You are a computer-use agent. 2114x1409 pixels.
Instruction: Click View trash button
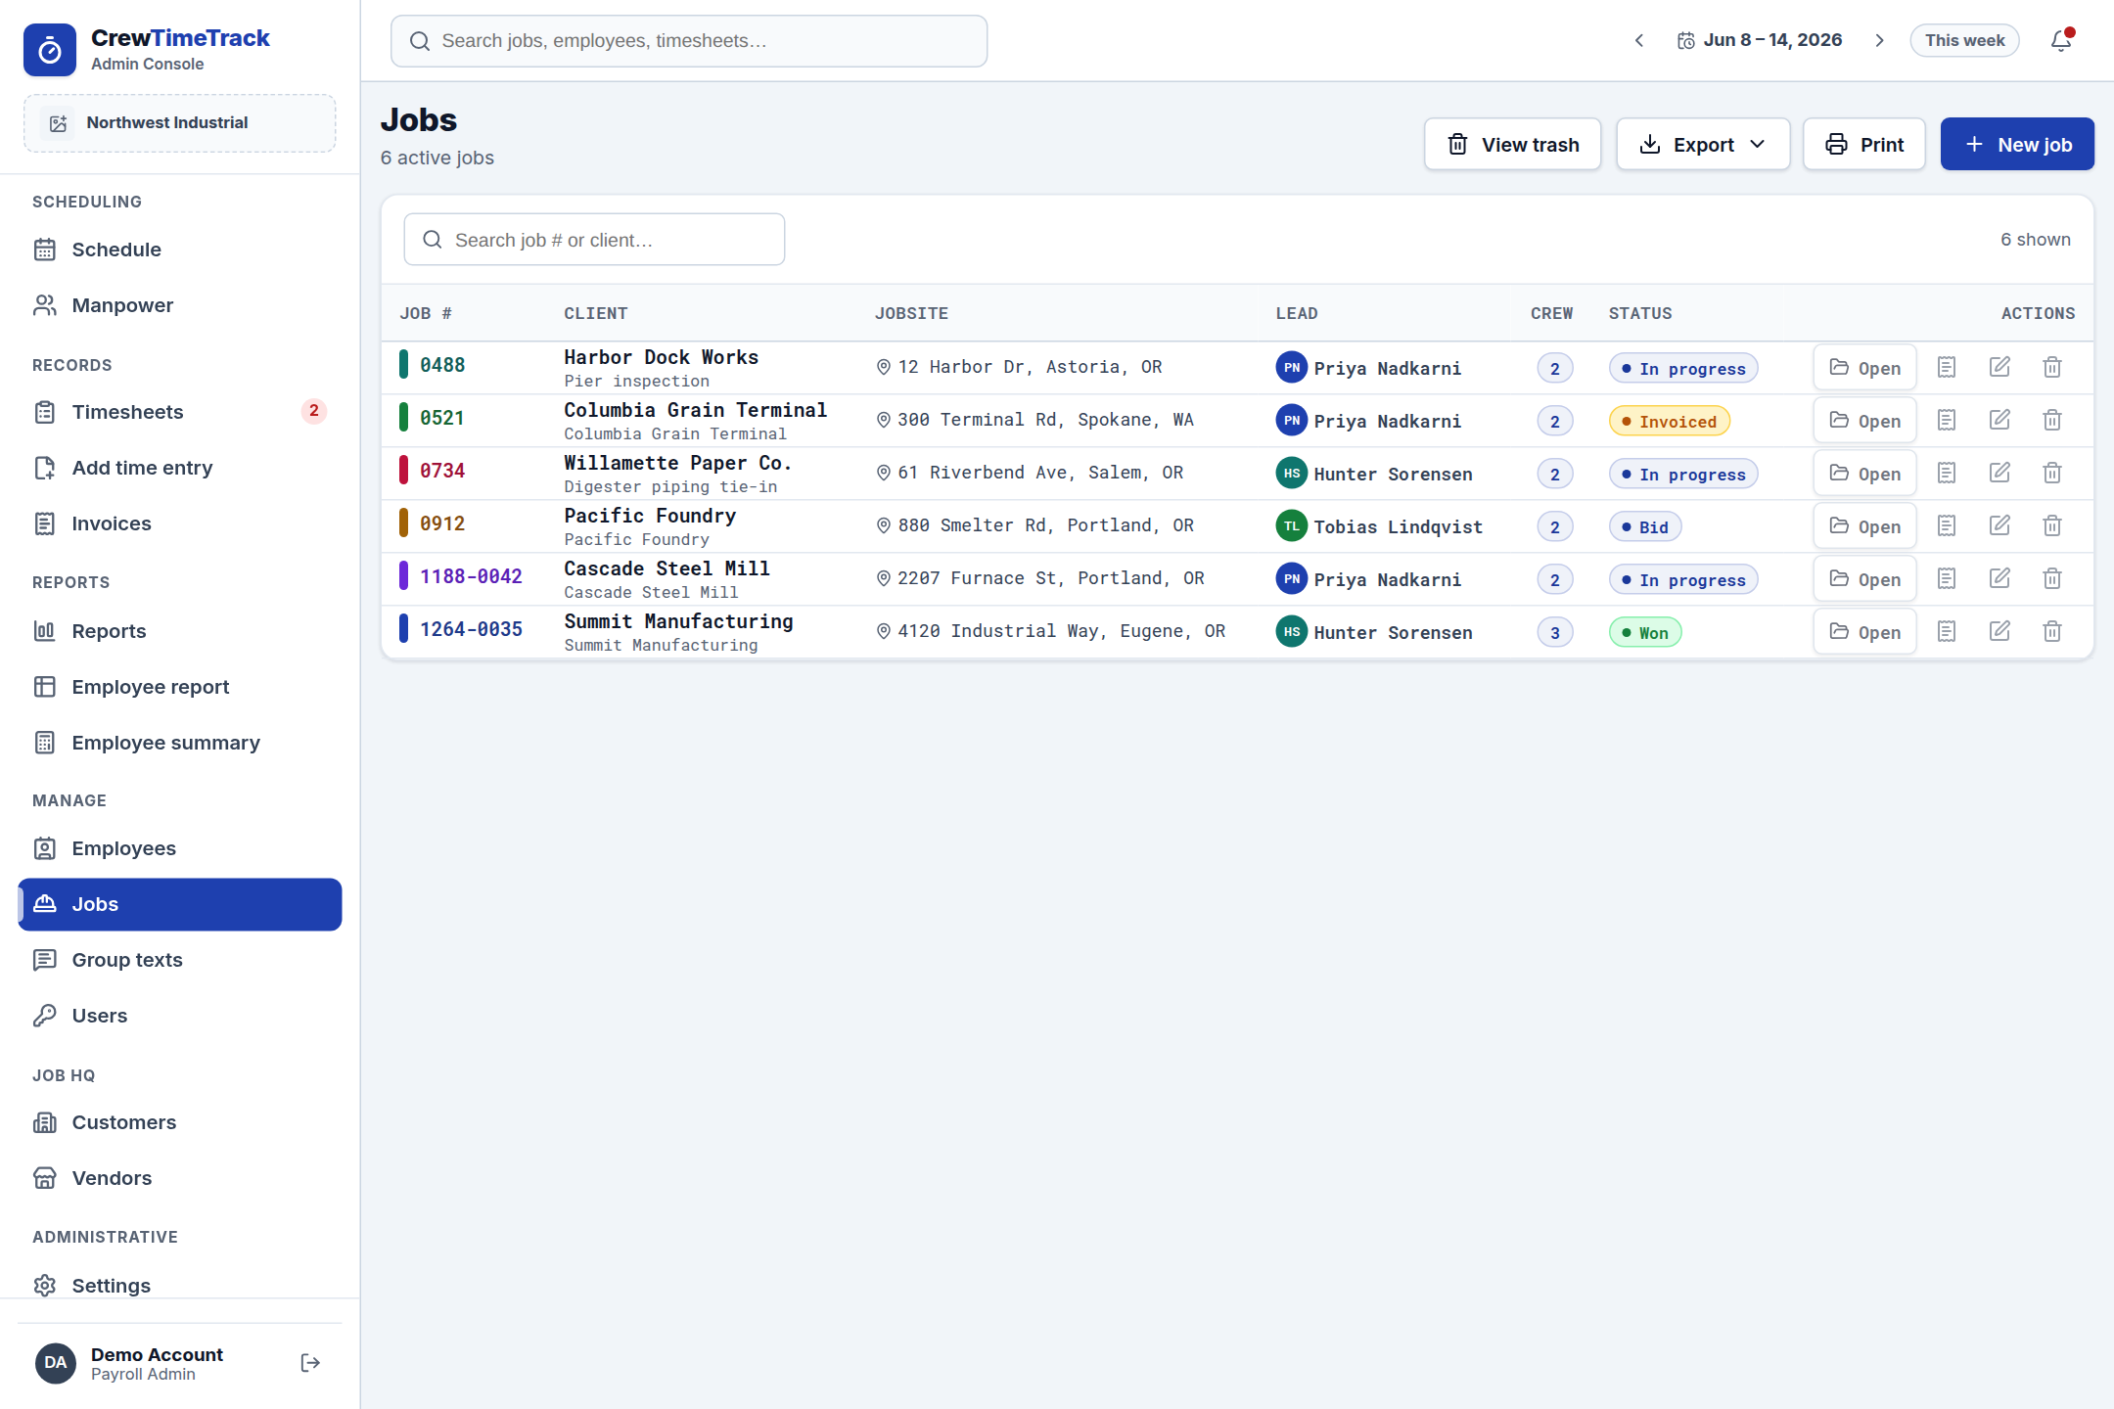click(1513, 145)
